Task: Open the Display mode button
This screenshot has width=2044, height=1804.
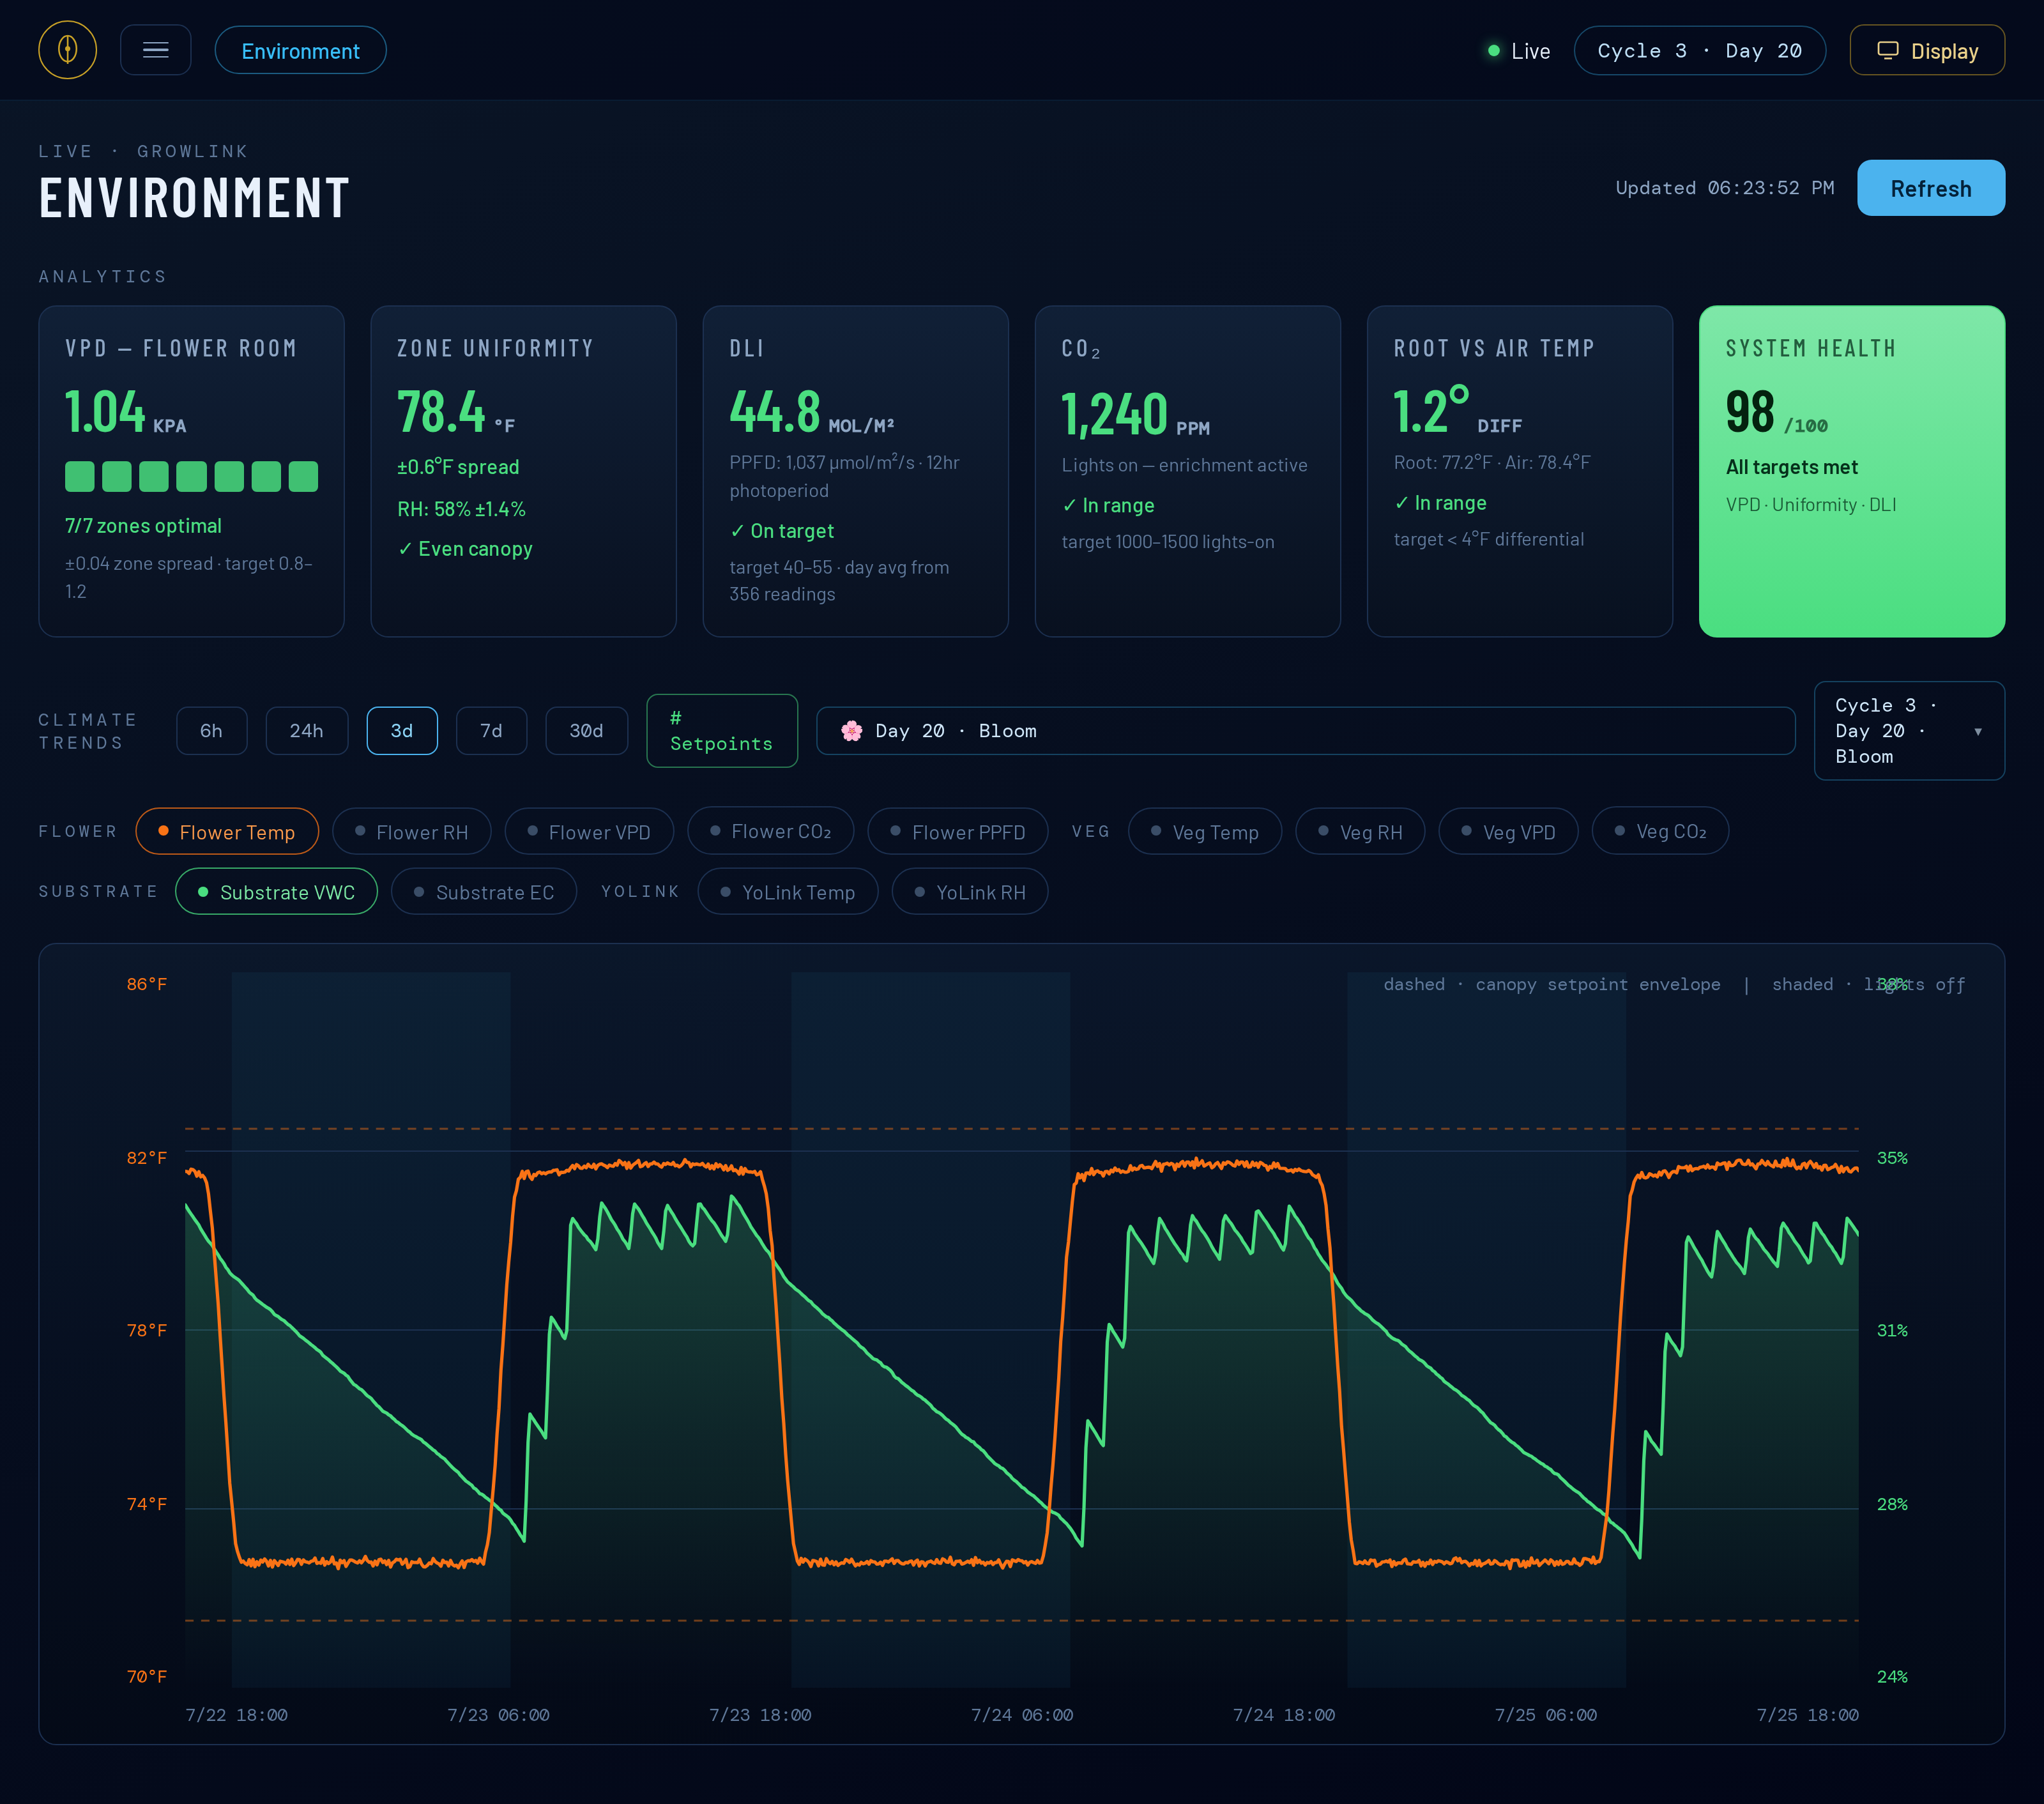Action: tap(1927, 51)
